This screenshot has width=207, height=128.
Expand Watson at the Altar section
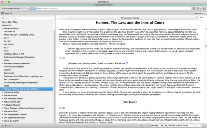[2, 102]
